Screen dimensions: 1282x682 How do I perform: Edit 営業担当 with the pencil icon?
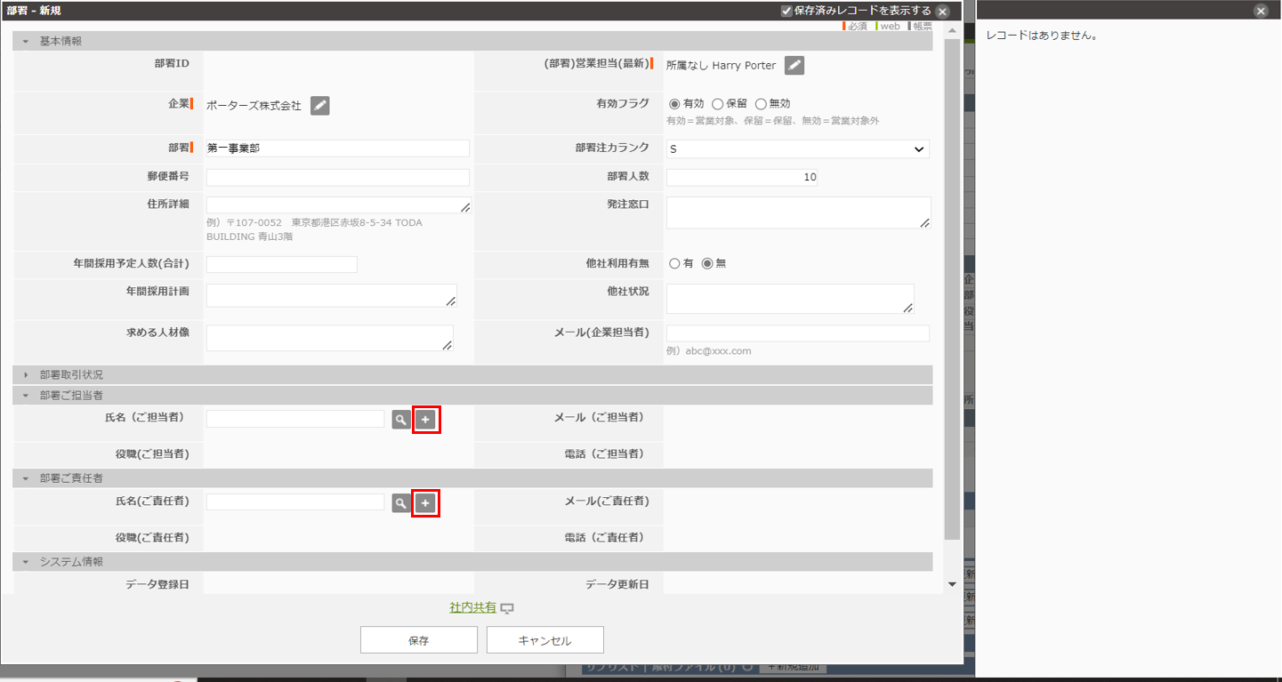pyautogui.click(x=794, y=66)
